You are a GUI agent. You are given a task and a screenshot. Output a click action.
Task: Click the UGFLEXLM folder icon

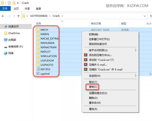[x=38, y=60]
